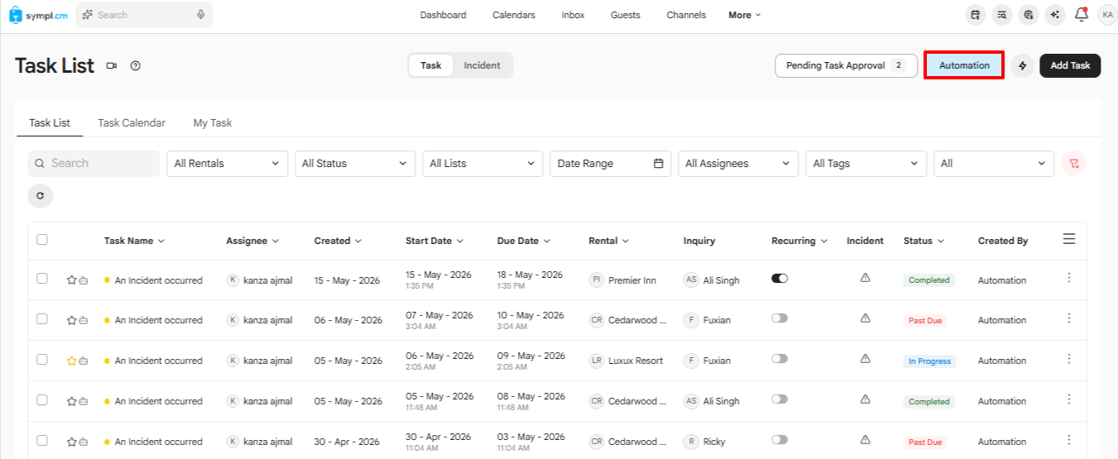This screenshot has width=1118, height=459.
Task: Open column settings hamburger icon in table header
Action: click(1069, 239)
